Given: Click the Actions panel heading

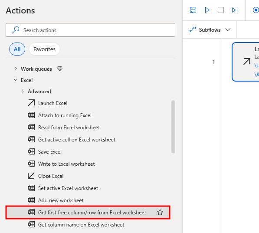Looking at the screenshot, I should pyautogui.click(x=20, y=10).
